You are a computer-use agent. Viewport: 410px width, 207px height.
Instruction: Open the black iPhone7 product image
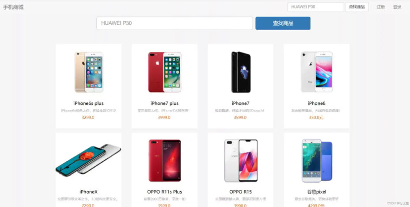[x=241, y=72]
